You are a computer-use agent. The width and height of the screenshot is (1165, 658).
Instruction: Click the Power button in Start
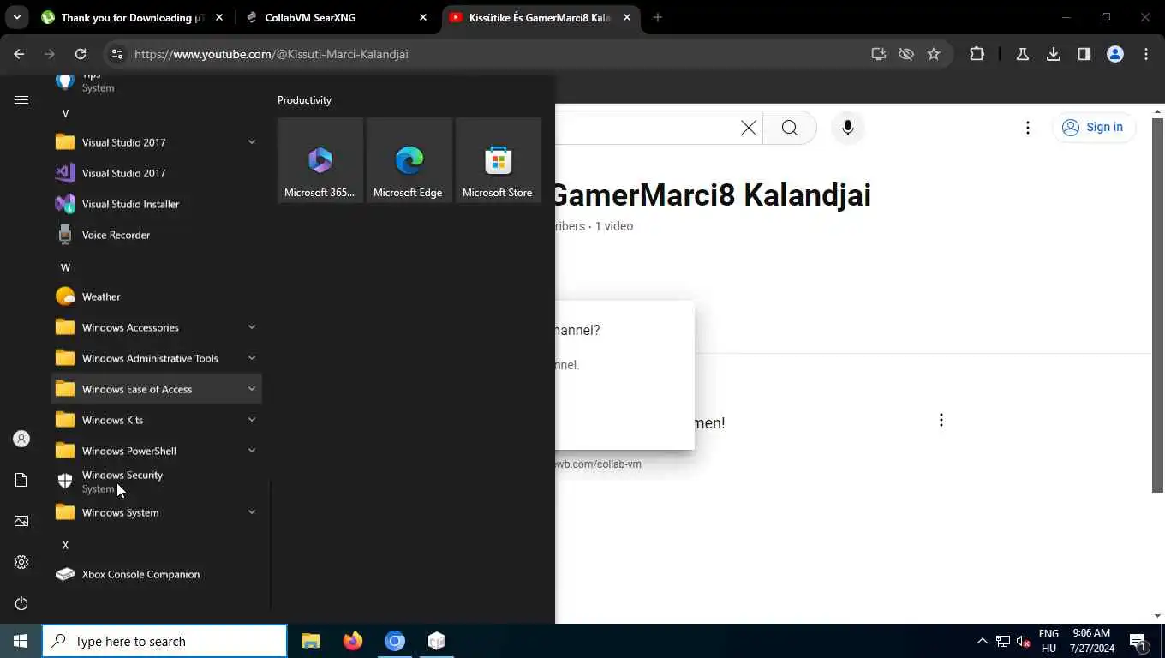[21, 603]
